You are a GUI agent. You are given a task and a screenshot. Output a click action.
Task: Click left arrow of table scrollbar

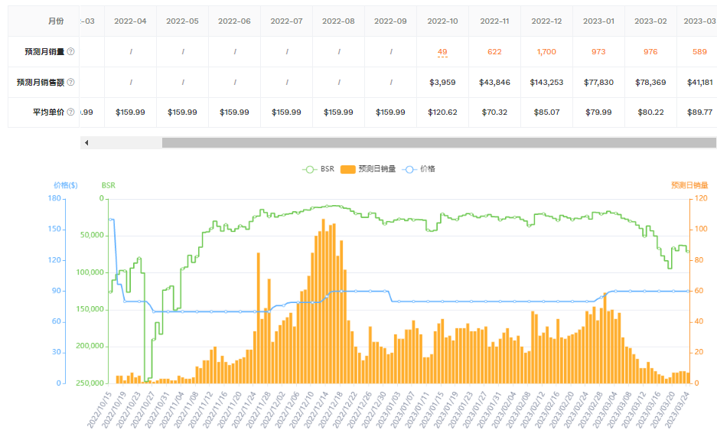point(86,143)
